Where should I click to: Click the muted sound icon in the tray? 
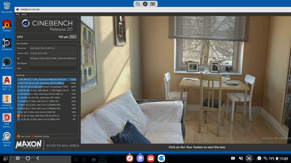point(241,158)
